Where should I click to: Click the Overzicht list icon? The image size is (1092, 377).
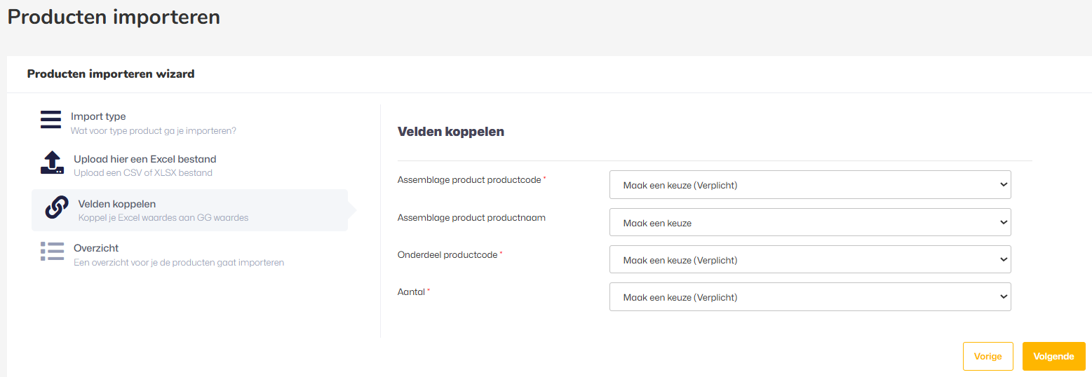pyautogui.click(x=52, y=252)
